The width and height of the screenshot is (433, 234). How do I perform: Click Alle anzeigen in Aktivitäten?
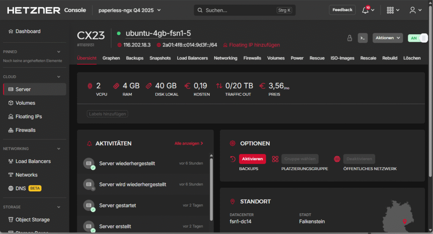[x=189, y=144]
